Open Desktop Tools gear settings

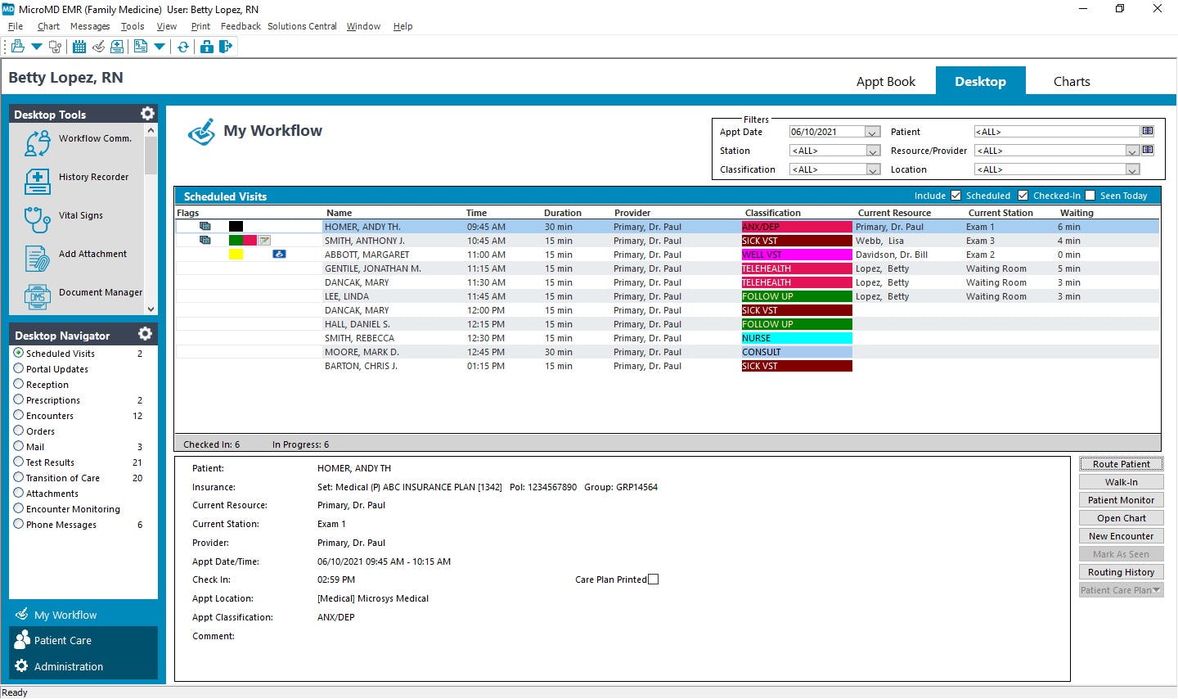[147, 114]
